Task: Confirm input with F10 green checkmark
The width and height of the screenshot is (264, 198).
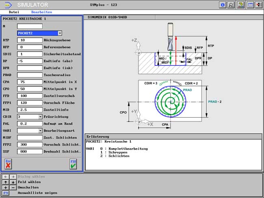Action: click(x=73, y=164)
